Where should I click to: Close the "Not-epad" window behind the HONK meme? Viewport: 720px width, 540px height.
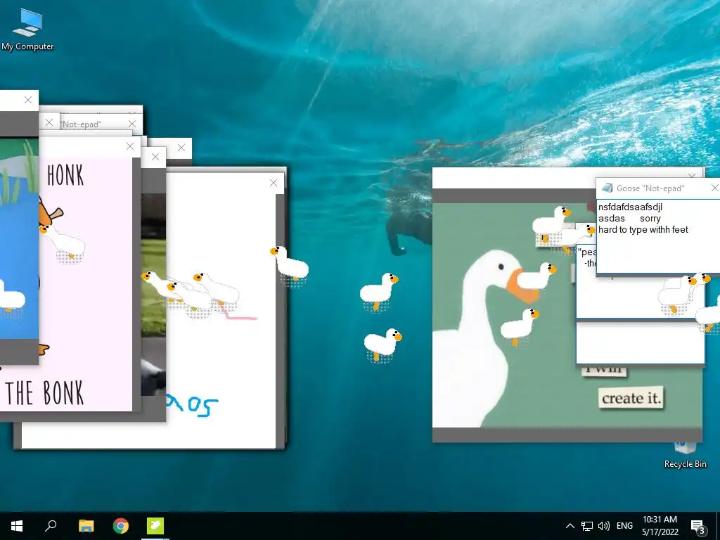(x=132, y=124)
